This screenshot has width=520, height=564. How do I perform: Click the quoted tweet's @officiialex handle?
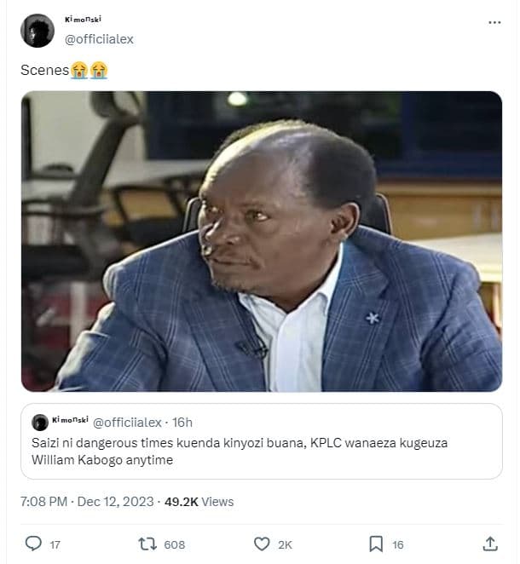[126, 423]
